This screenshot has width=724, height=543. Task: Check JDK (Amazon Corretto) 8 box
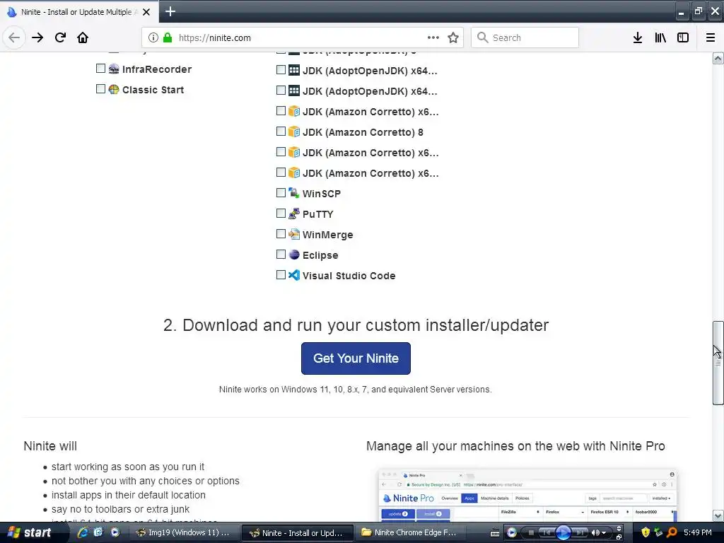tap(281, 131)
